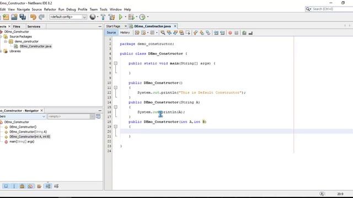Screen dimensions: 353x198
Task: Toggle Fully Qualified Names in Navigator
Action: coord(39,186)
